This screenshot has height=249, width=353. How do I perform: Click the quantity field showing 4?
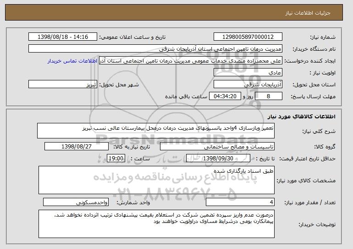(240, 202)
